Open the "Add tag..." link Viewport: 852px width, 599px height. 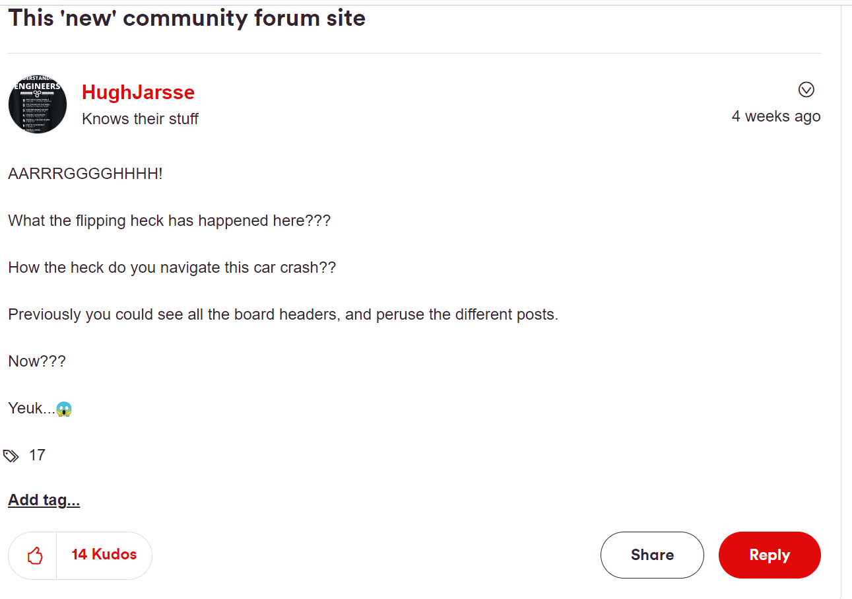tap(44, 499)
